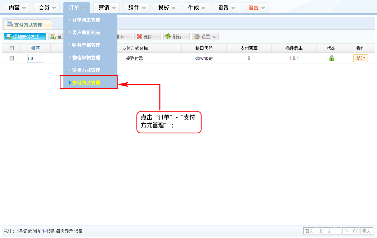Click the red X 删除 icon
Screen dimensions: 377x238
[139, 37]
